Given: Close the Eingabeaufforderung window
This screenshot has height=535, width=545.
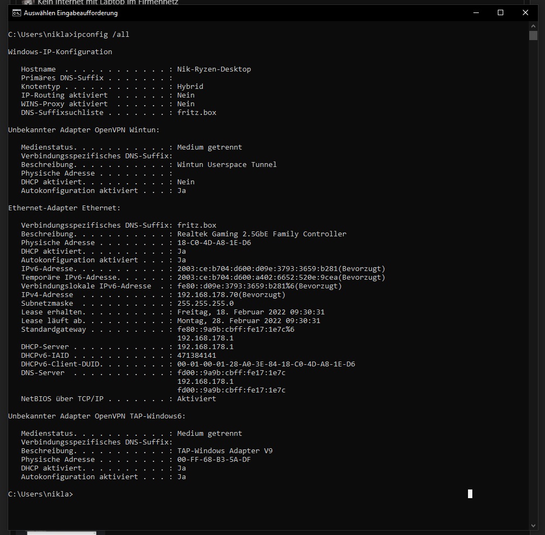Looking at the screenshot, I should (x=525, y=13).
